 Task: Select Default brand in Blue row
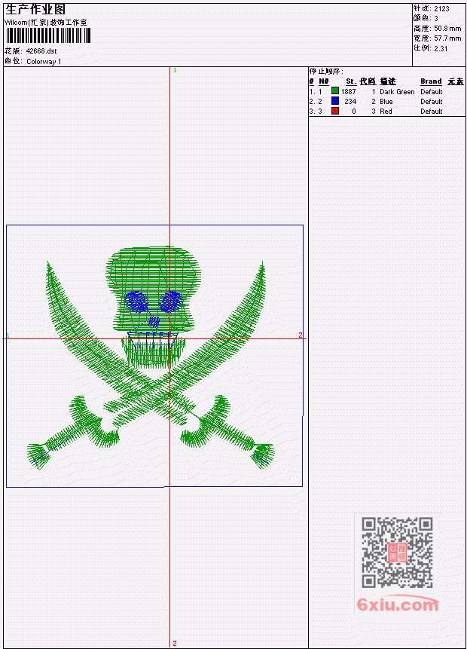pos(432,102)
